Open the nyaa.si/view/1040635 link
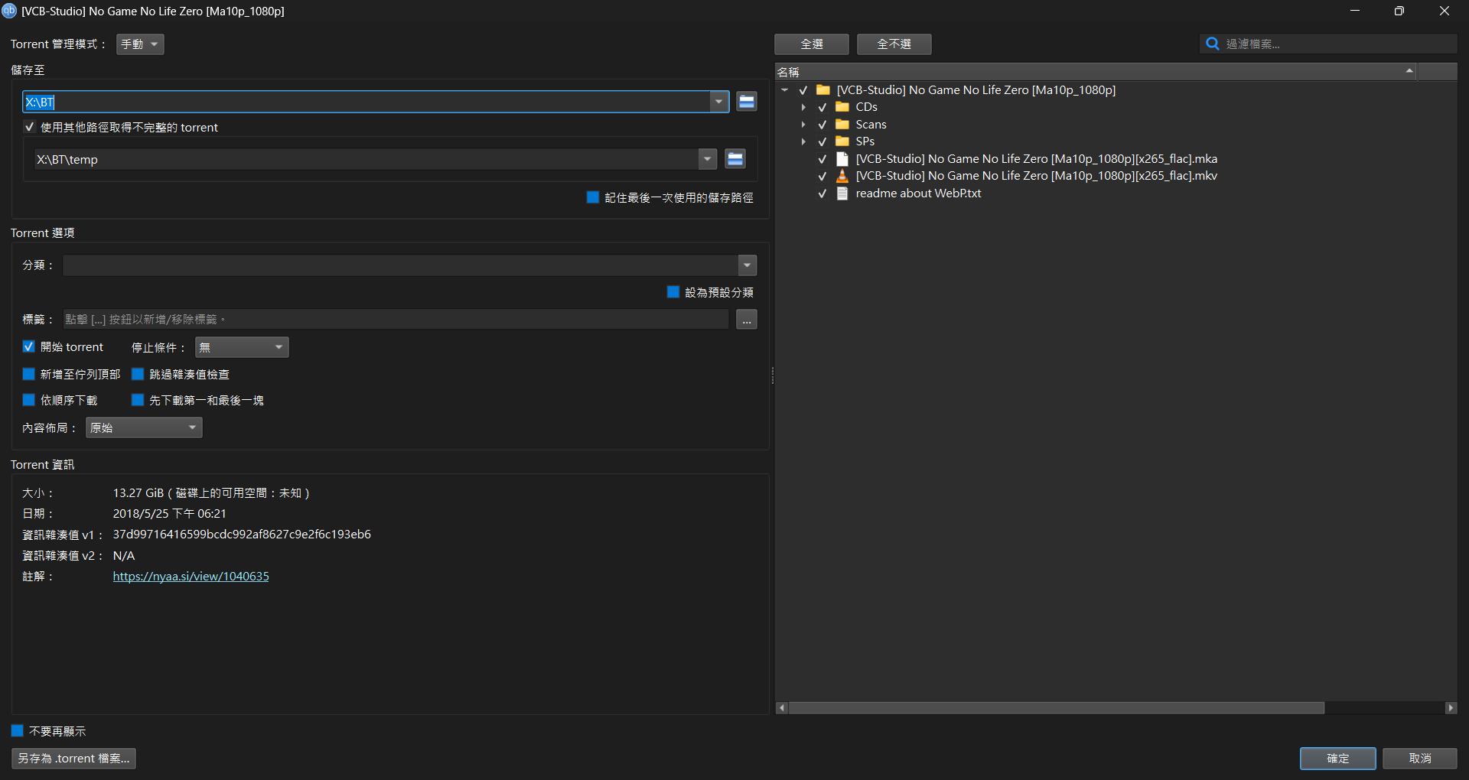Viewport: 1469px width, 780px height. point(191,576)
